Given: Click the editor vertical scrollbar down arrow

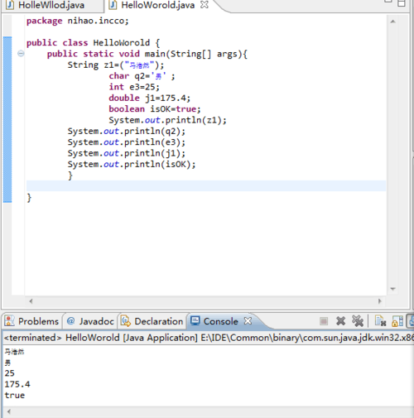Looking at the screenshot, I should 393,289.
